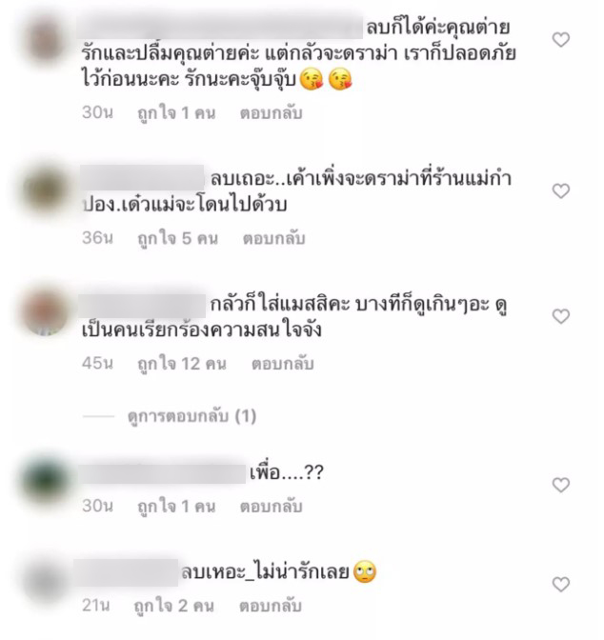View likes ถูกใจ 2 คน

coord(174,606)
